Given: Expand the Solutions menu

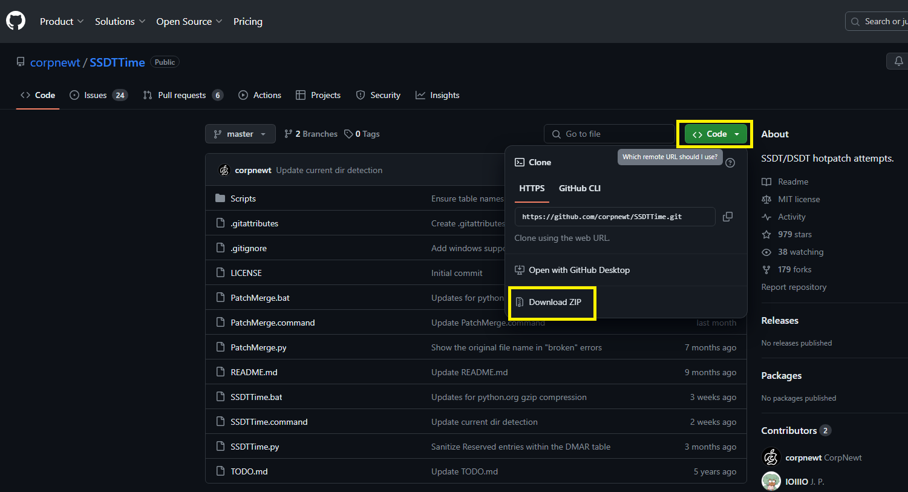Looking at the screenshot, I should coord(120,21).
